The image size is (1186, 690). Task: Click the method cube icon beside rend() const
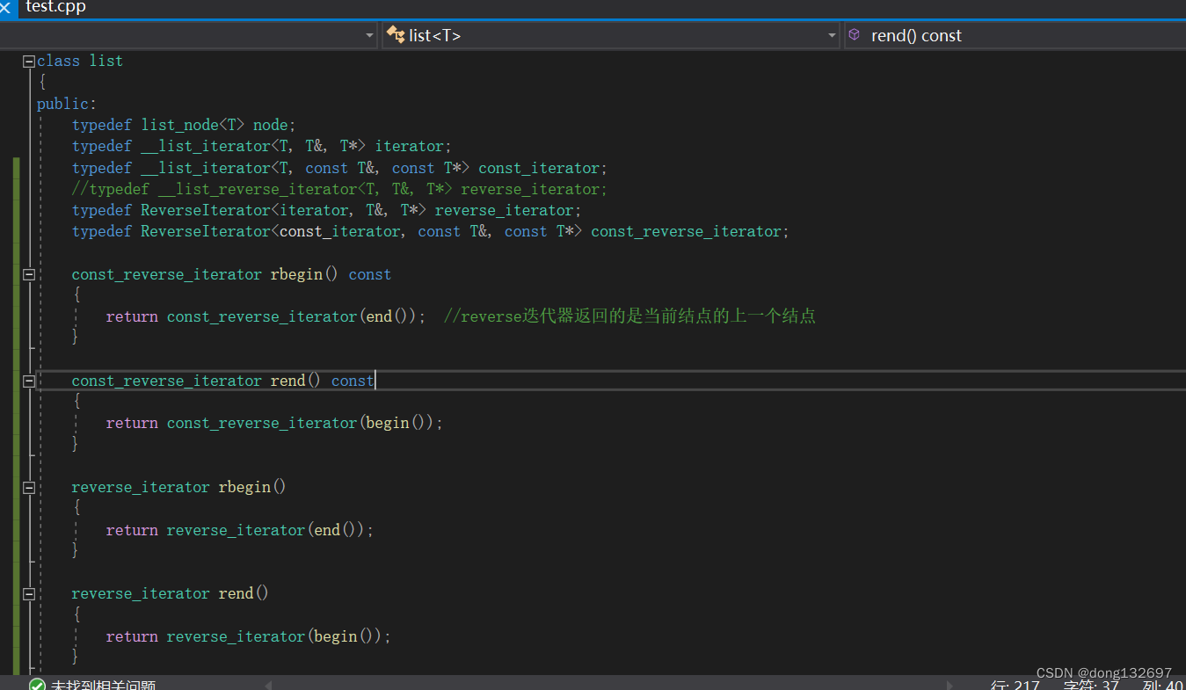pyautogui.click(x=854, y=35)
